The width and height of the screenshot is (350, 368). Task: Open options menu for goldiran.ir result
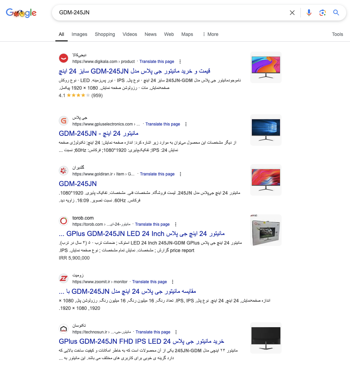tap(180, 174)
